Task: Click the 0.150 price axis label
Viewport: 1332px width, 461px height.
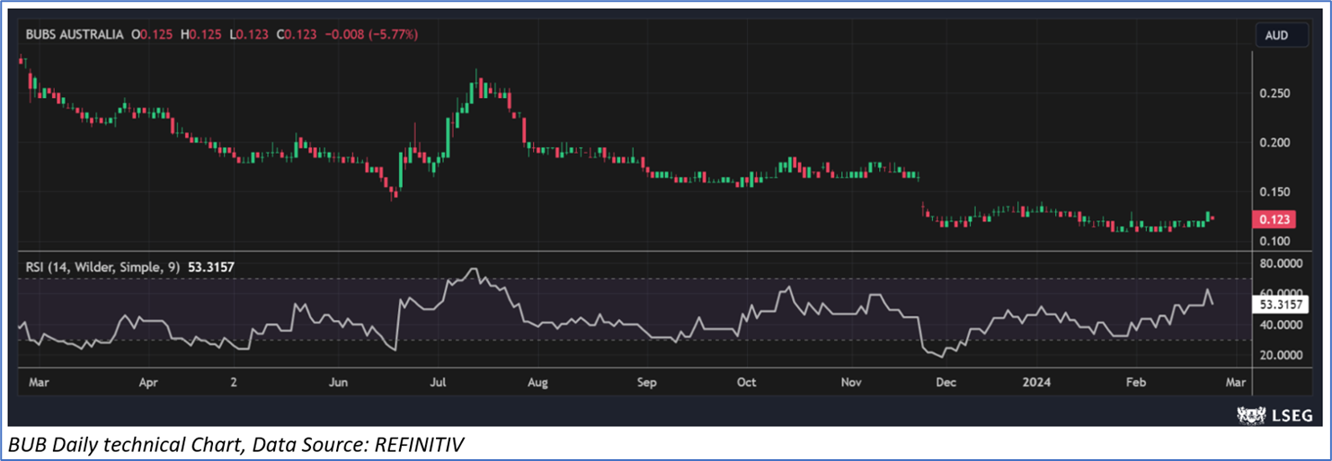Action: (1276, 192)
